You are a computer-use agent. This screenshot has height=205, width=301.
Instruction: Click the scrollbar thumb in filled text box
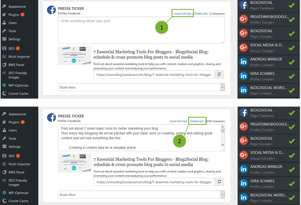pos(223,131)
